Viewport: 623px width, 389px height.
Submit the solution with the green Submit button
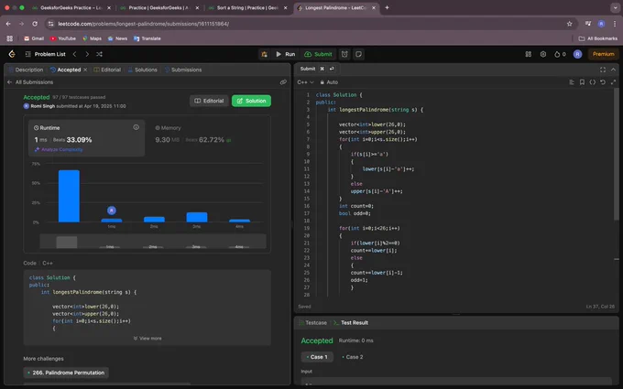pyautogui.click(x=318, y=54)
